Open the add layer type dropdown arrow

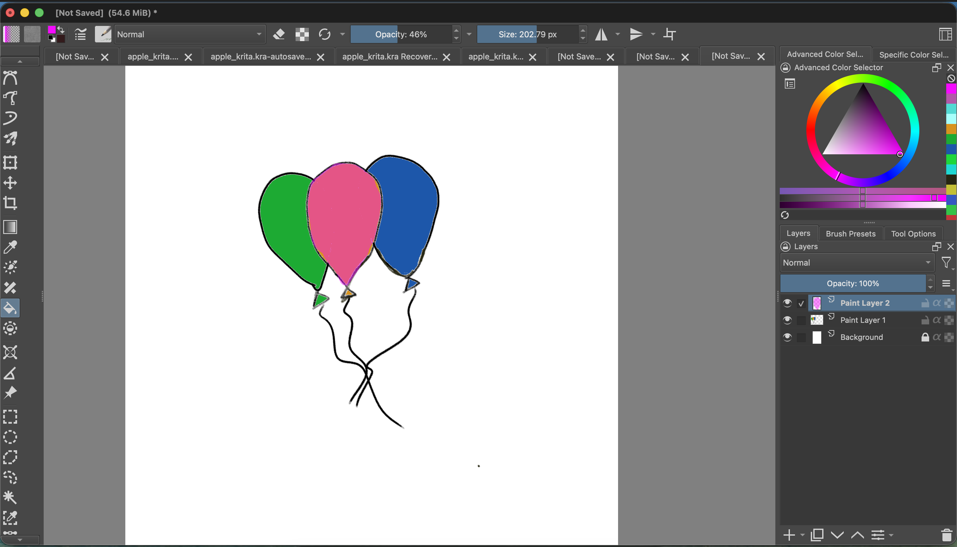click(803, 535)
